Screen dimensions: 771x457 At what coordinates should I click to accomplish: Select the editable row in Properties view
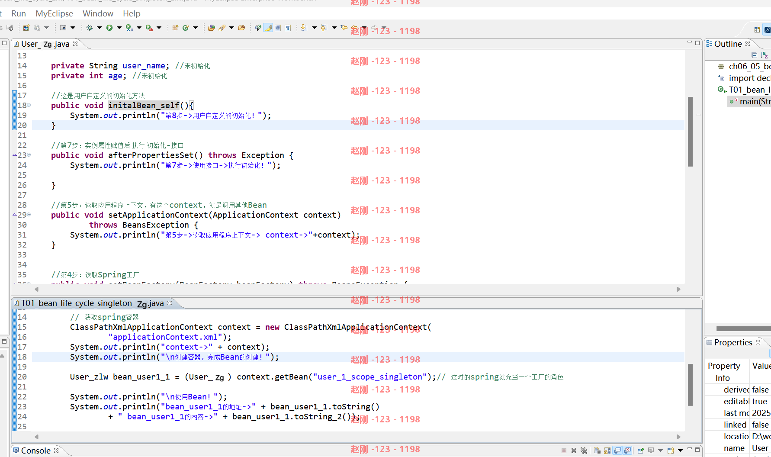pyautogui.click(x=738, y=401)
